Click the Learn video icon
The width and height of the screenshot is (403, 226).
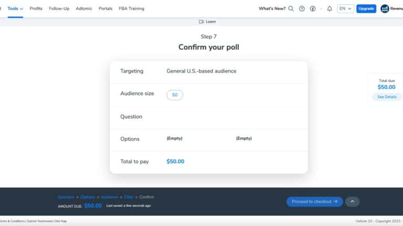tap(201, 22)
